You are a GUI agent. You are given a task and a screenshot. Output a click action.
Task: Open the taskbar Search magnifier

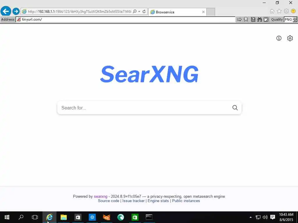21,217
